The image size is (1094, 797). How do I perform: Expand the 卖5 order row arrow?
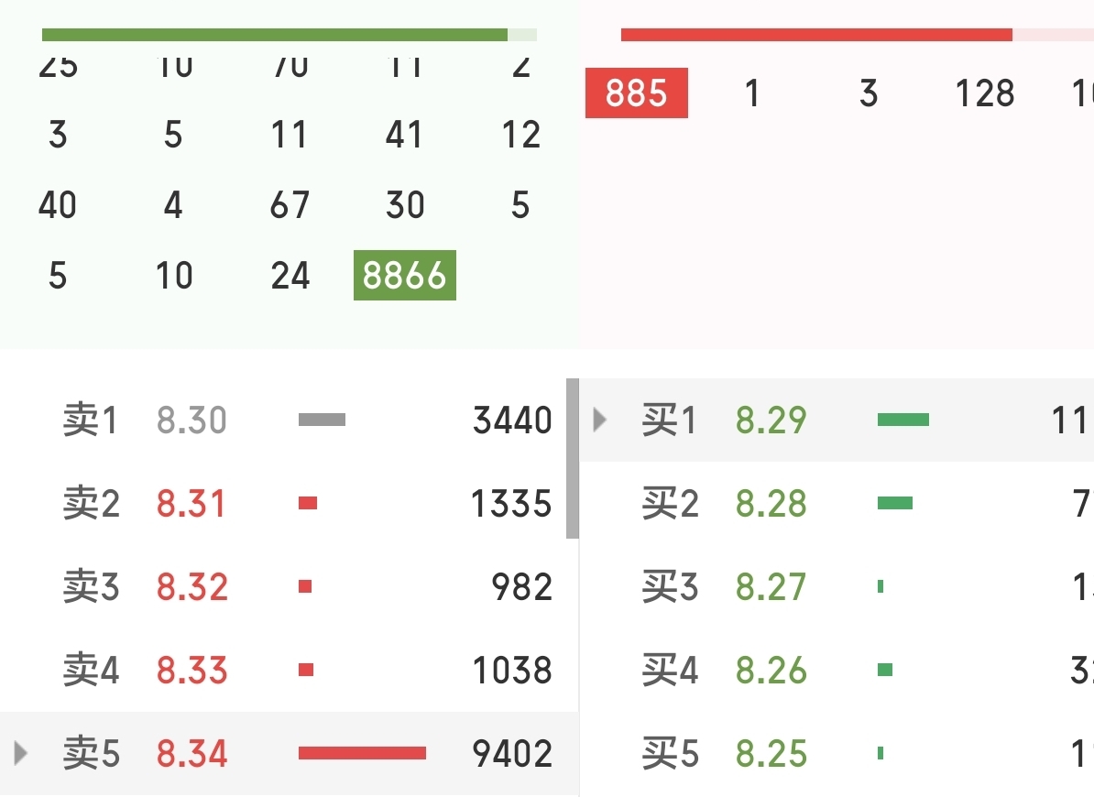(21, 754)
